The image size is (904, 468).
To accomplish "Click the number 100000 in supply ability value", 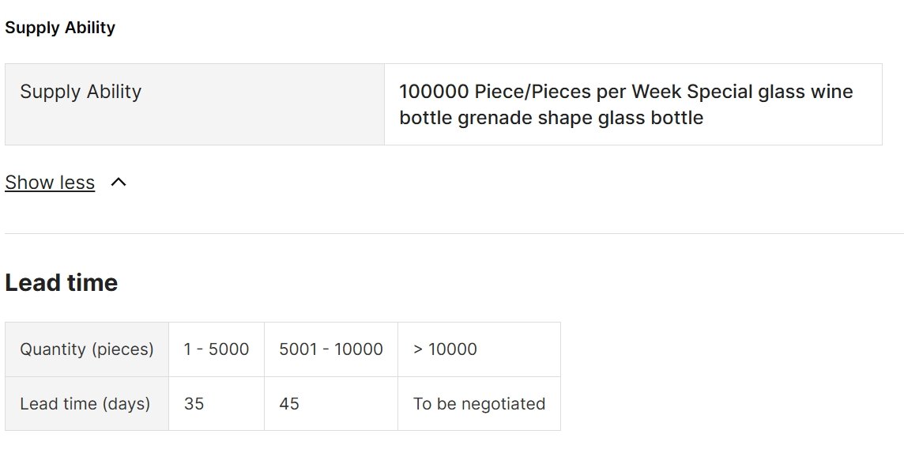I will [x=434, y=92].
